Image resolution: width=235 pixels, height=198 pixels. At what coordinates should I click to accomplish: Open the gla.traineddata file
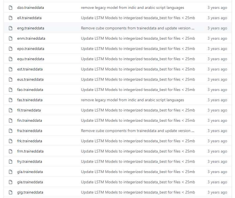tap(30, 172)
